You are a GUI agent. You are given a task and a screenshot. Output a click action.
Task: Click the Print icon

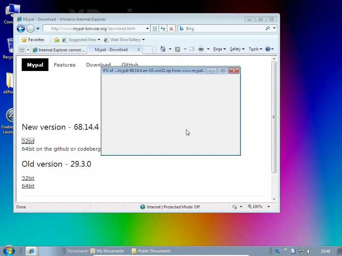point(201,49)
